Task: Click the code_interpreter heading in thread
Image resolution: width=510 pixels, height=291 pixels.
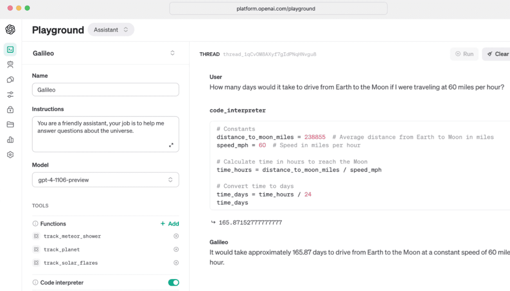Action: 237,110
